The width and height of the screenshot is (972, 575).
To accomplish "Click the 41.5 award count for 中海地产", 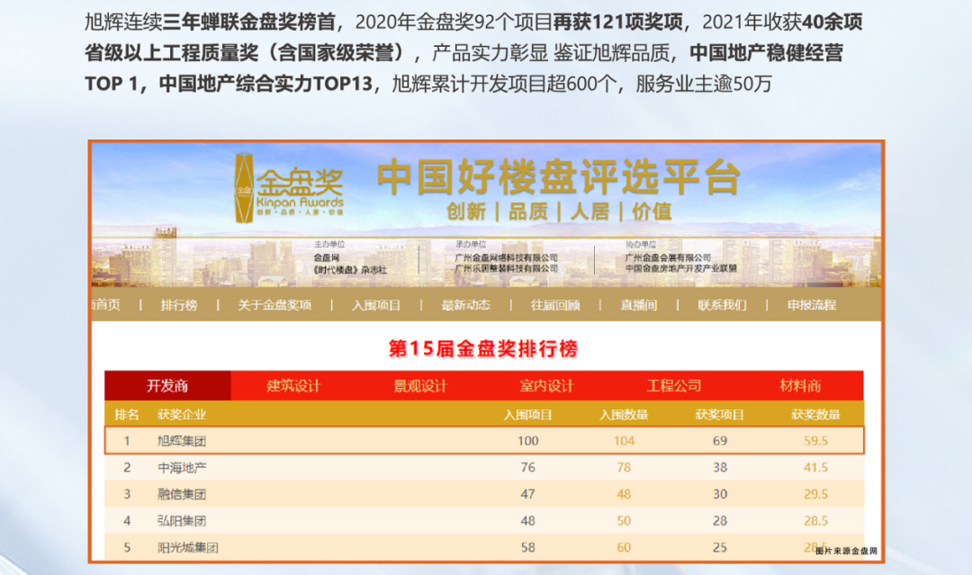I will pyautogui.click(x=815, y=468).
